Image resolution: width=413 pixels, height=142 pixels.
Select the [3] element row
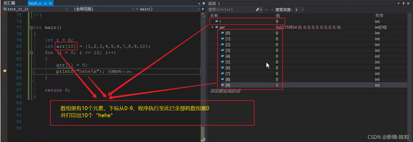(308, 50)
